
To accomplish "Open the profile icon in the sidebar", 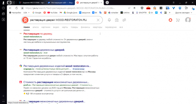I will point(3,3).
